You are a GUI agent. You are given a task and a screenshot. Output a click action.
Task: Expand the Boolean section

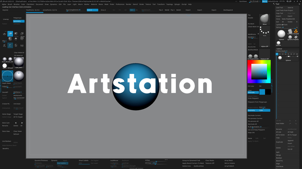(x=279, y=158)
